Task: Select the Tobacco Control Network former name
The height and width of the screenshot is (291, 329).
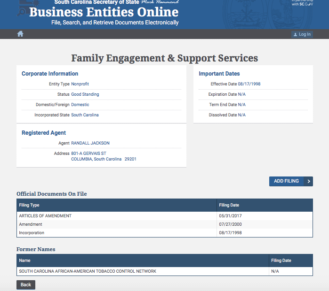Action: click(88, 271)
